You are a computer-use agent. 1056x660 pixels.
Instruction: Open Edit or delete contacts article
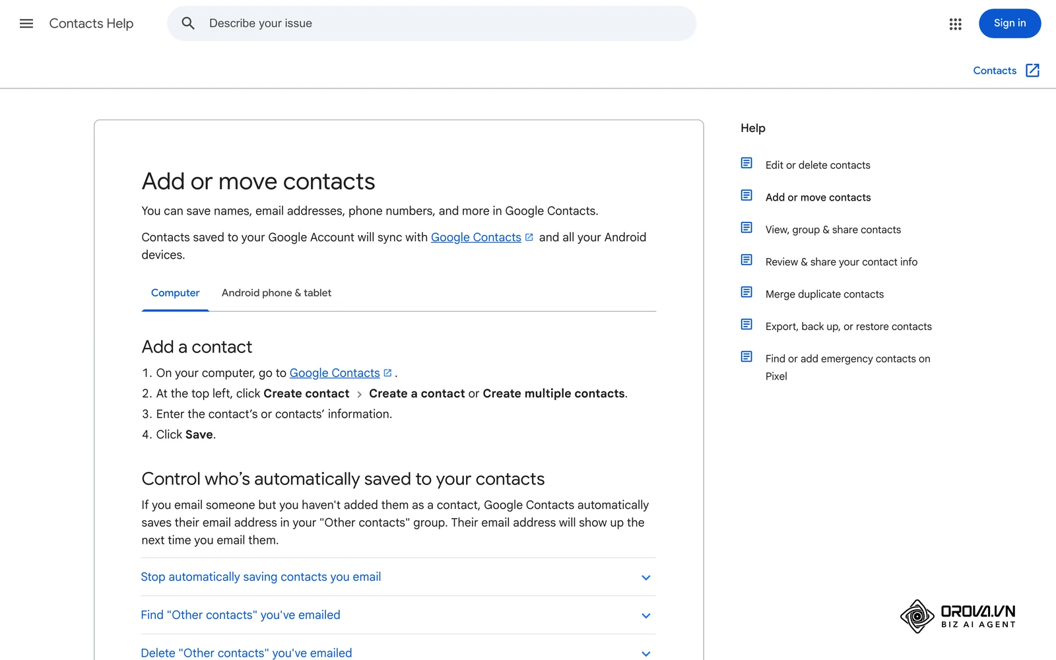tap(818, 165)
